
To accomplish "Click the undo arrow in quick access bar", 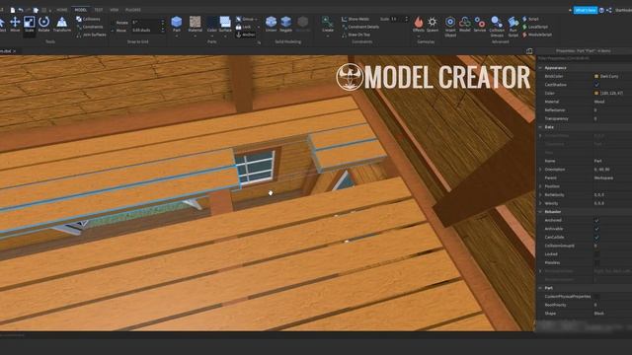I will coord(21,10).
